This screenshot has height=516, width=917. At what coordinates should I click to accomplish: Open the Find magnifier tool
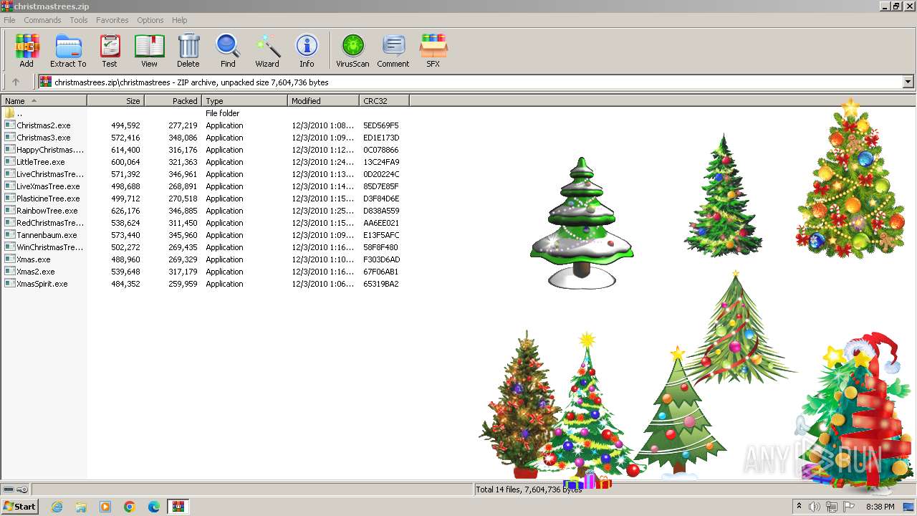coord(228,50)
